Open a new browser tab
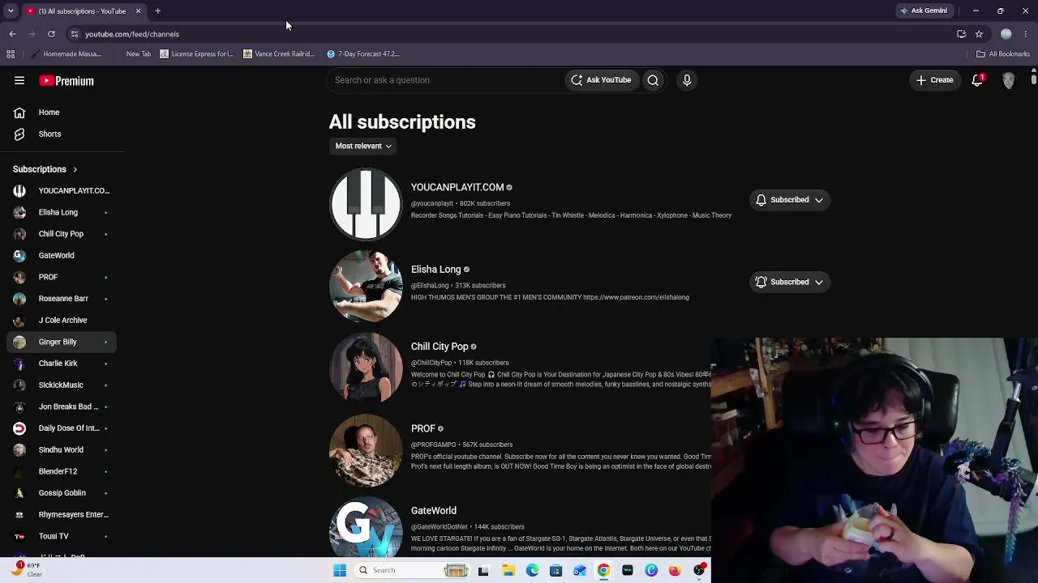 157,11
